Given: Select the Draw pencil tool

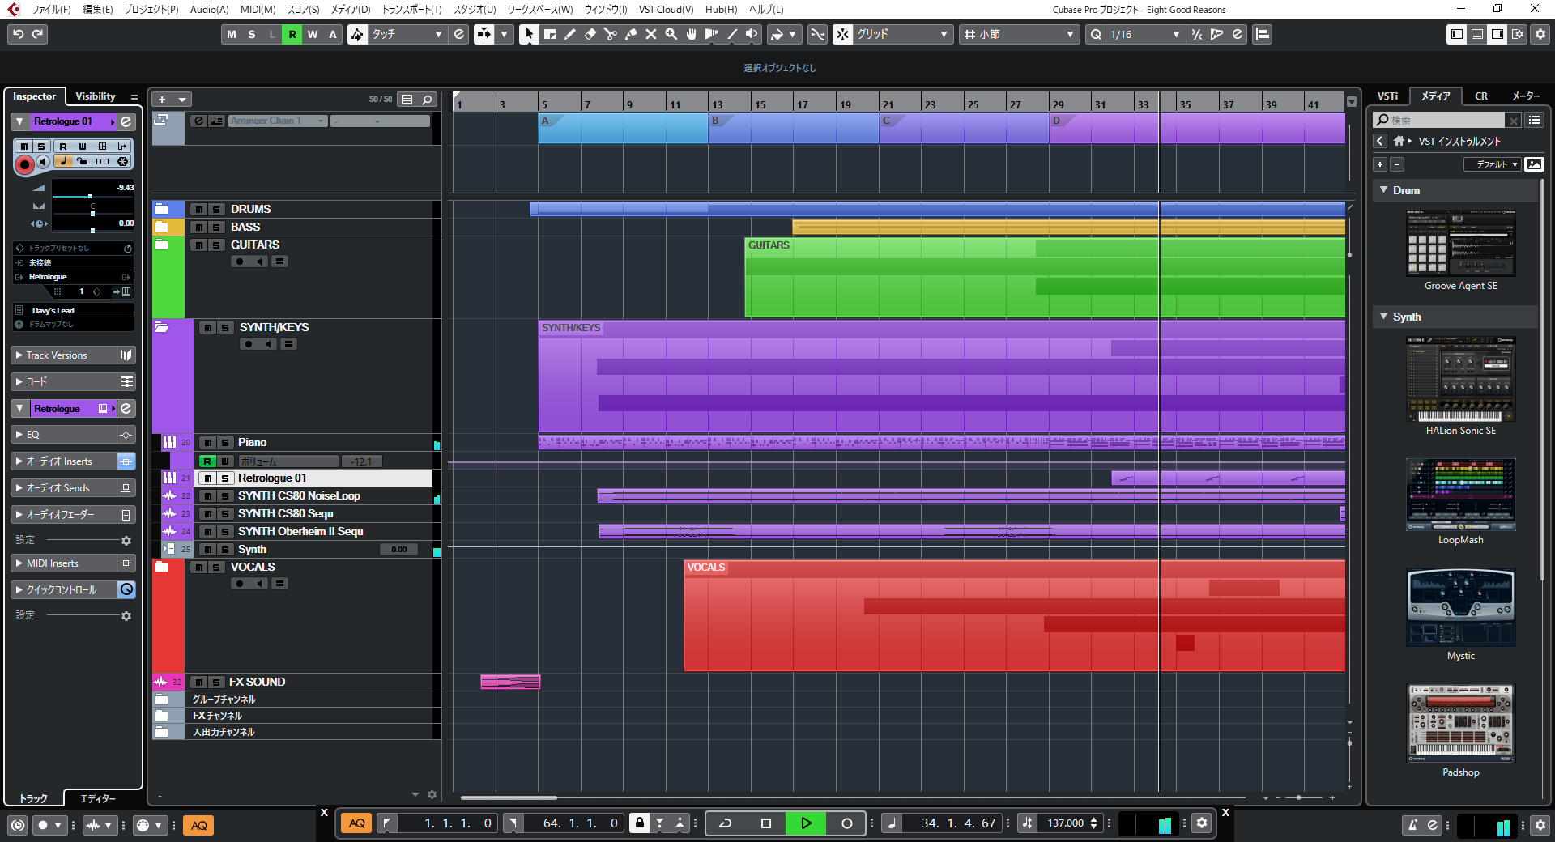Looking at the screenshot, I should click(570, 34).
